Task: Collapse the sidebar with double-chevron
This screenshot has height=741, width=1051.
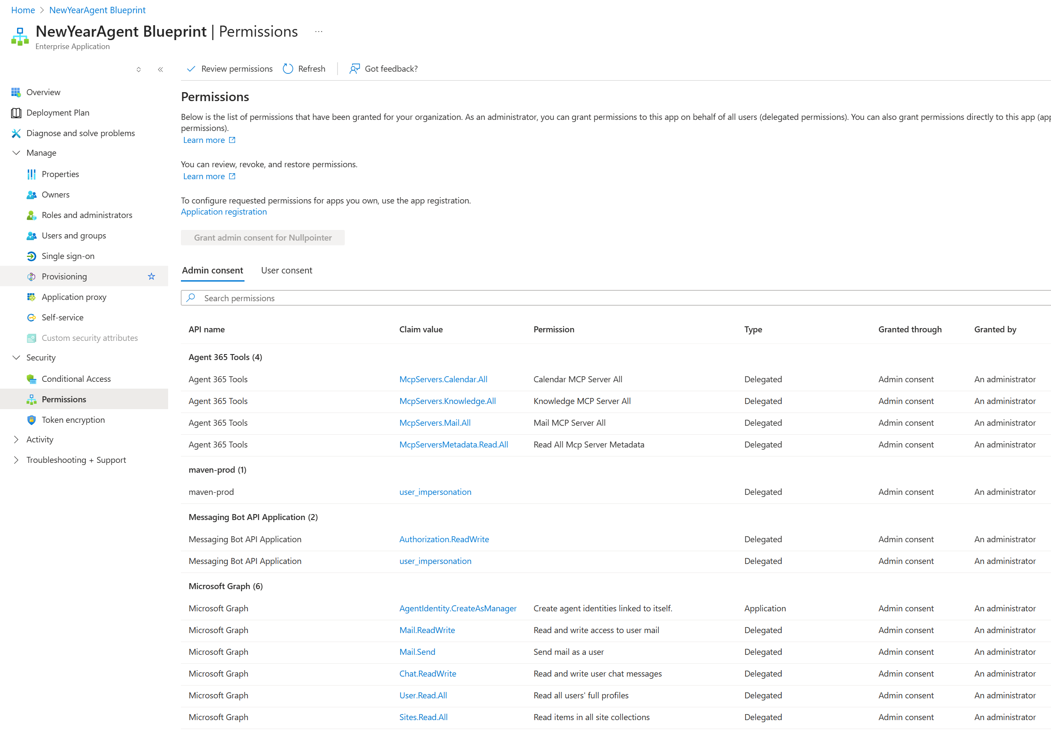Action: point(160,70)
